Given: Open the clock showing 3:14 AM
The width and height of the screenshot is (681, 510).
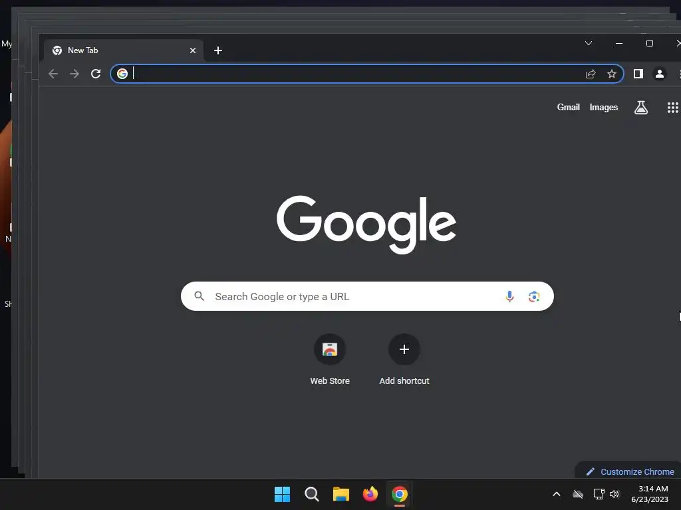Looking at the screenshot, I should click(x=650, y=494).
